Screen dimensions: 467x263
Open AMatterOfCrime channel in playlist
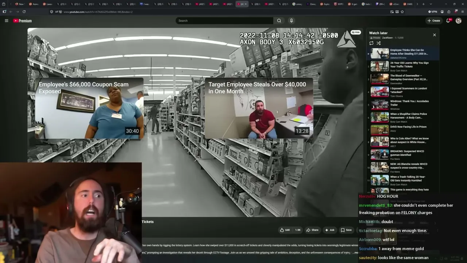398,58
